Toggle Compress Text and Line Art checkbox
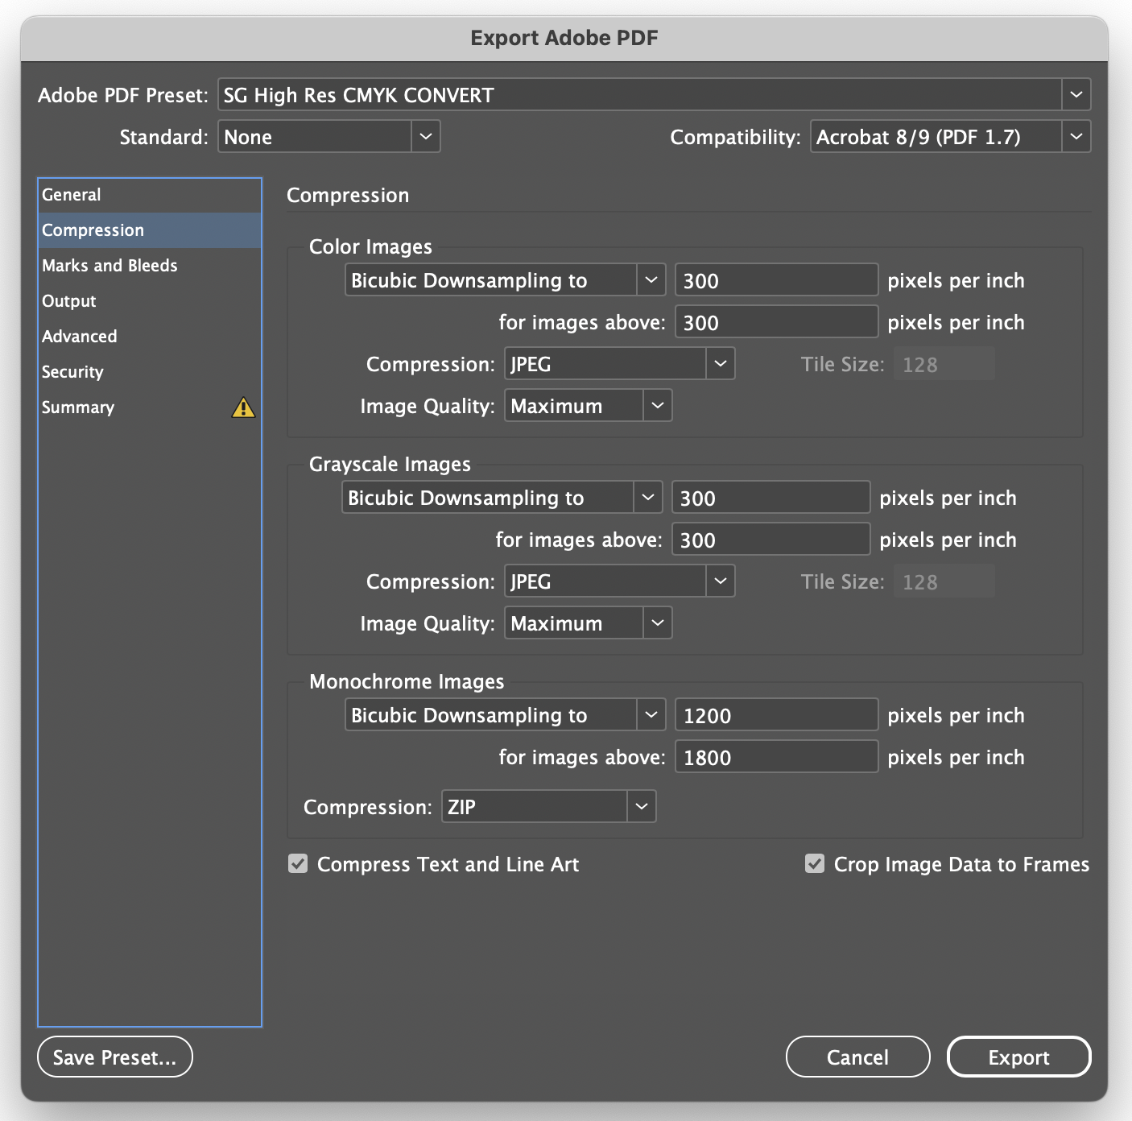Image resolution: width=1132 pixels, height=1121 pixels. [x=298, y=864]
